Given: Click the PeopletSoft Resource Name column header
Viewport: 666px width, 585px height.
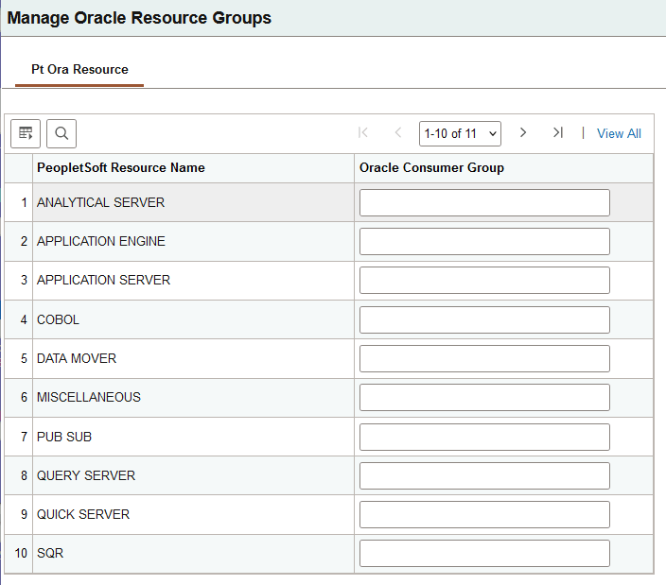Looking at the screenshot, I should pyautogui.click(x=121, y=167).
